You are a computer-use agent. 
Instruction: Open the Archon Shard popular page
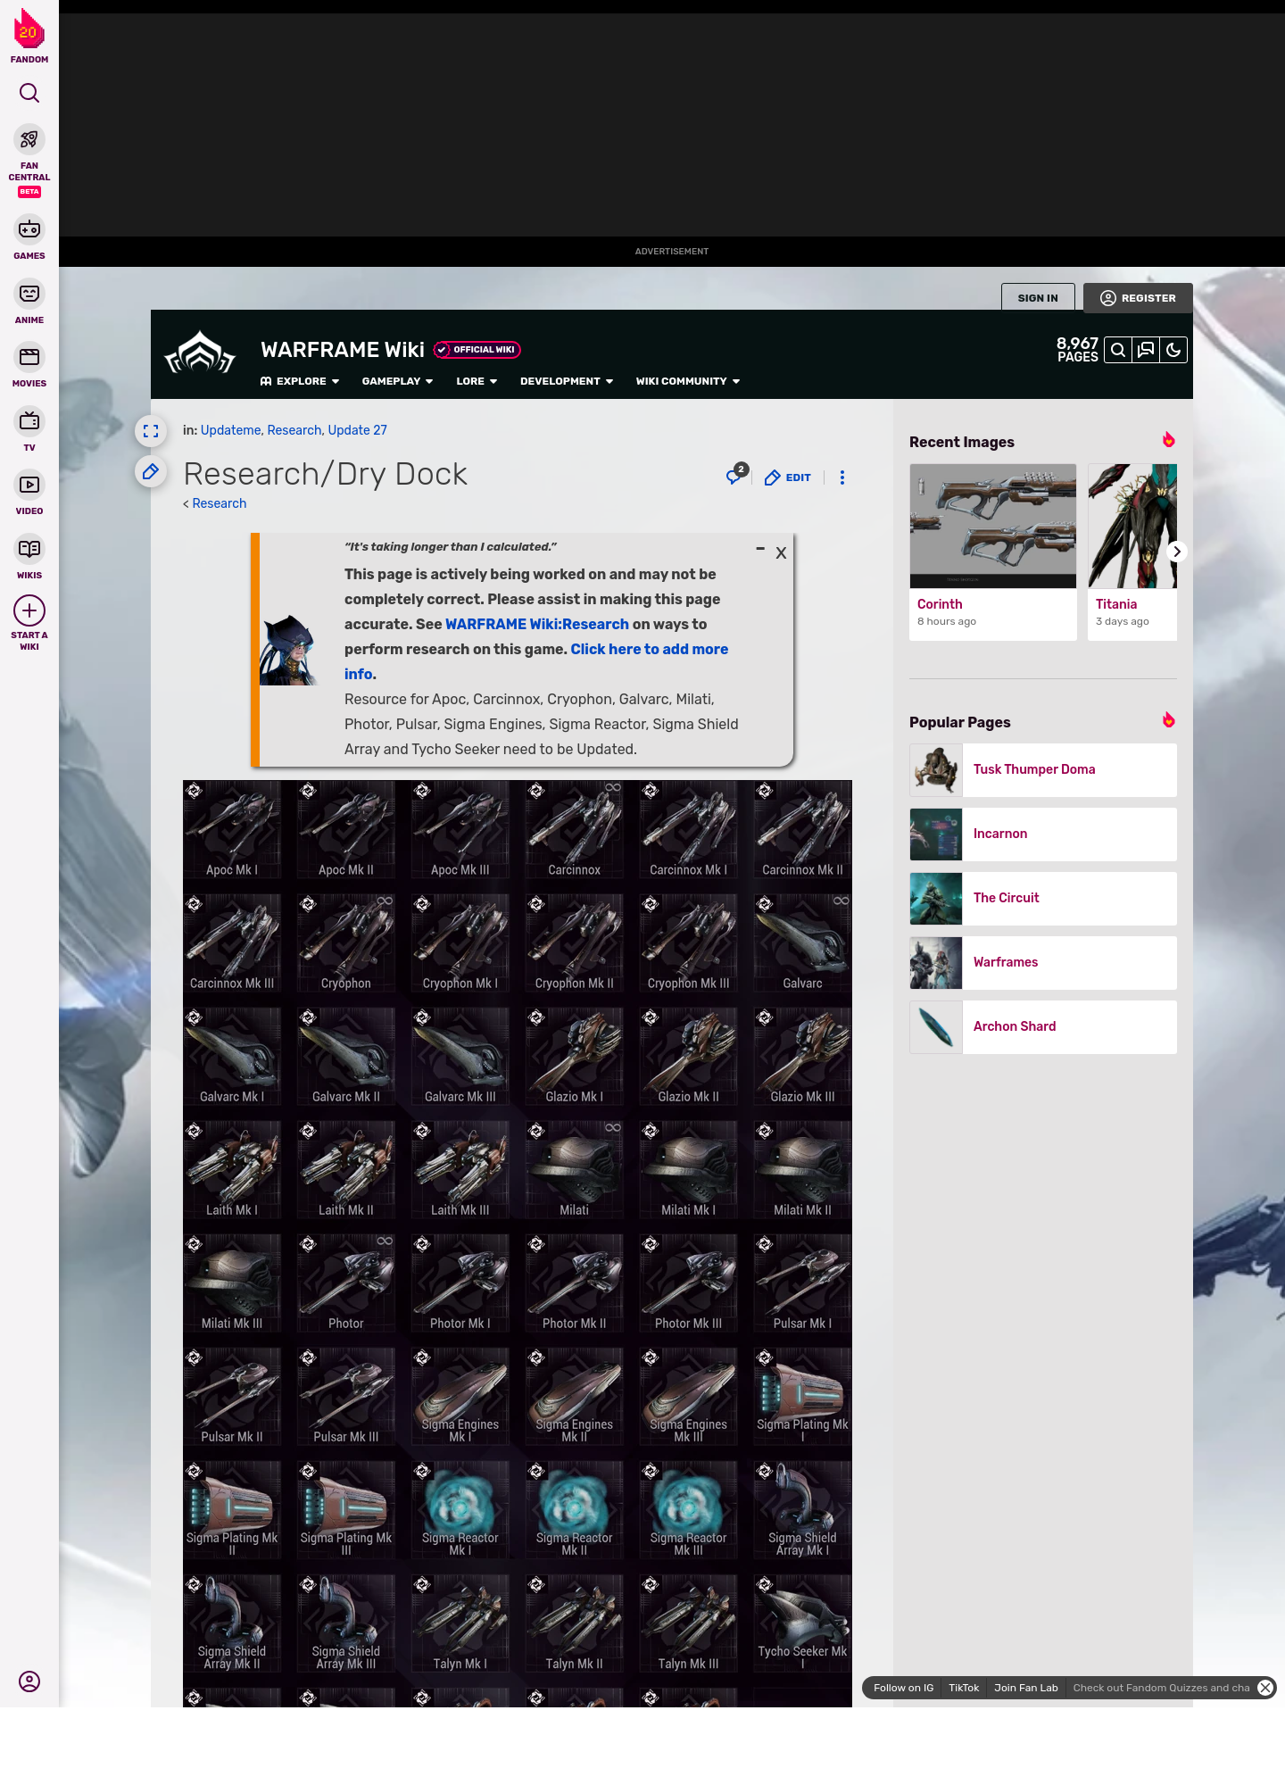1043,1026
